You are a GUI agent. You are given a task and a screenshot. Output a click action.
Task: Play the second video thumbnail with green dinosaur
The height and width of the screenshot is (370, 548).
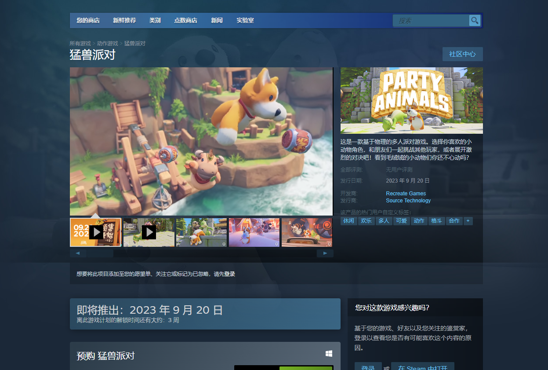(149, 232)
